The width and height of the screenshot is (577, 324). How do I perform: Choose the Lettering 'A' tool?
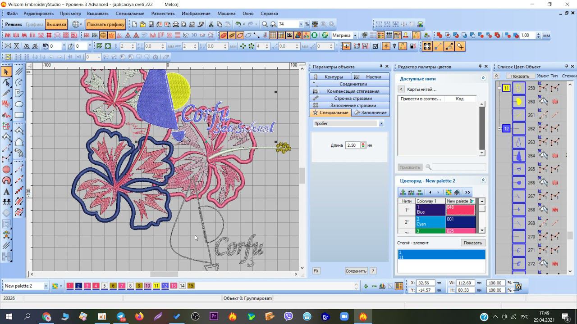(6, 192)
